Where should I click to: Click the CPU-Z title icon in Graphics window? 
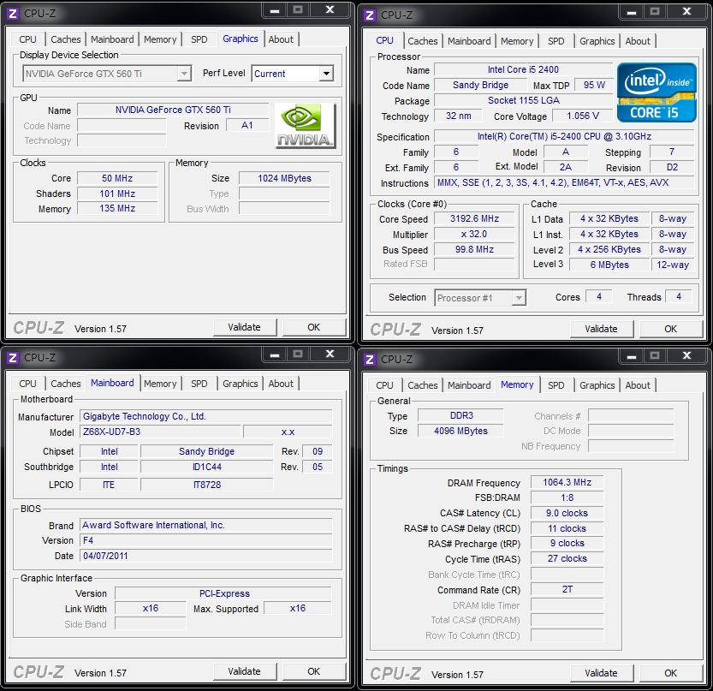[13, 14]
